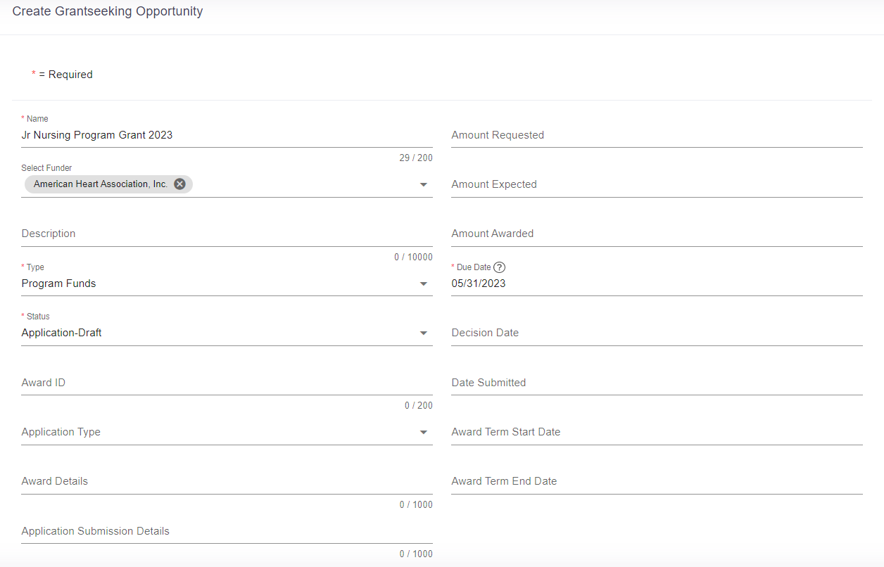Image resolution: width=884 pixels, height=567 pixels.
Task: Select the Award Term Start Date field
Action: pos(657,432)
